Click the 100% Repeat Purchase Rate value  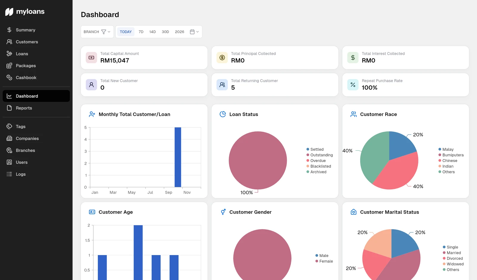[x=369, y=88]
